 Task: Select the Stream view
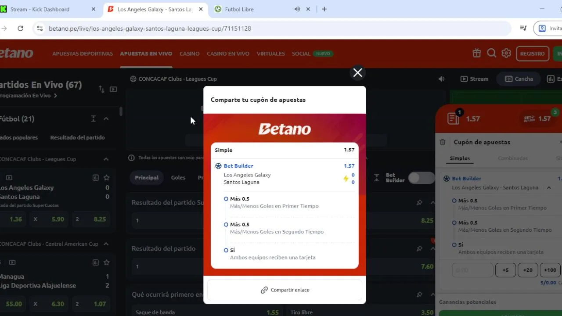coord(474,79)
